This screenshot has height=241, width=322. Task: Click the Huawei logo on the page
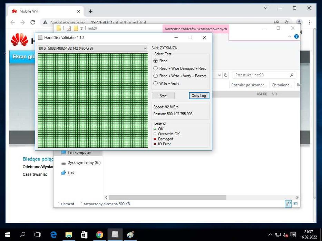[19, 40]
